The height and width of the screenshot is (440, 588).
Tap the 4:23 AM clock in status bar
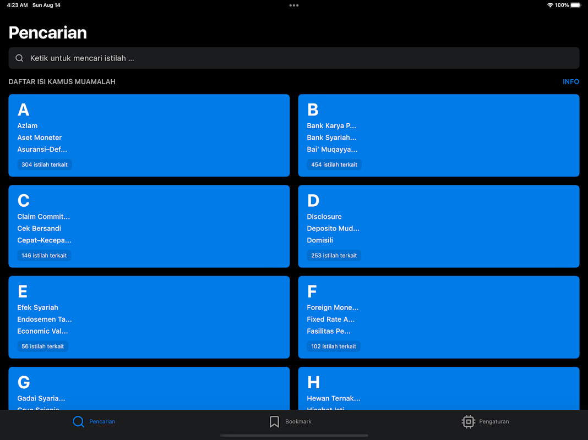pyautogui.click(x=17, y=5)
